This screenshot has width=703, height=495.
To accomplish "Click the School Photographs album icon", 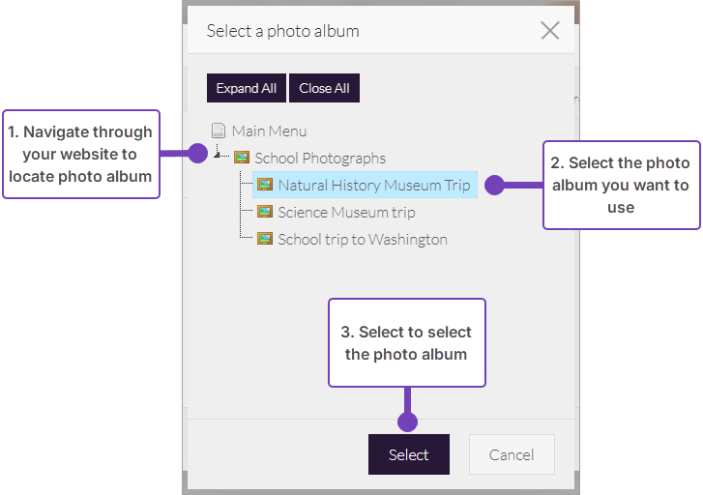I will [242, 158].
